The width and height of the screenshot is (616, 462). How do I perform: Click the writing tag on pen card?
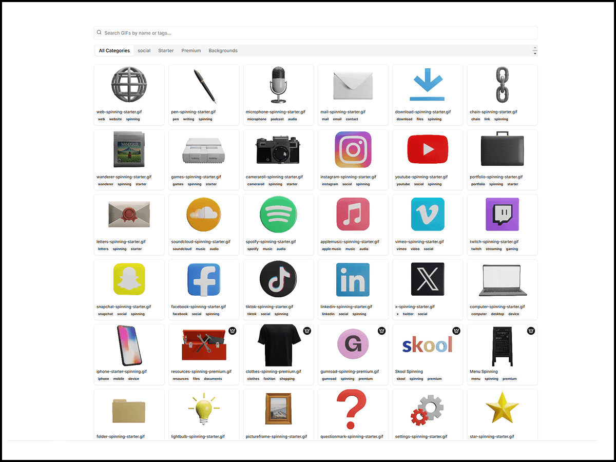[x=188, y=119]
